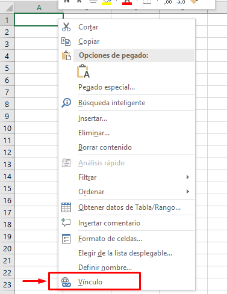Screen dimensions: 227x294
Task: Click the Vínculo globe link icon
Action: tap(66, 282)
